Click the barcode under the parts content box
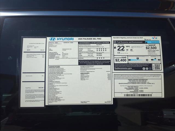 [138, 95]
